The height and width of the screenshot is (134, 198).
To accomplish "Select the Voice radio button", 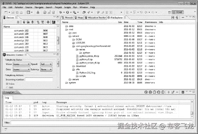I will (7, 84).
